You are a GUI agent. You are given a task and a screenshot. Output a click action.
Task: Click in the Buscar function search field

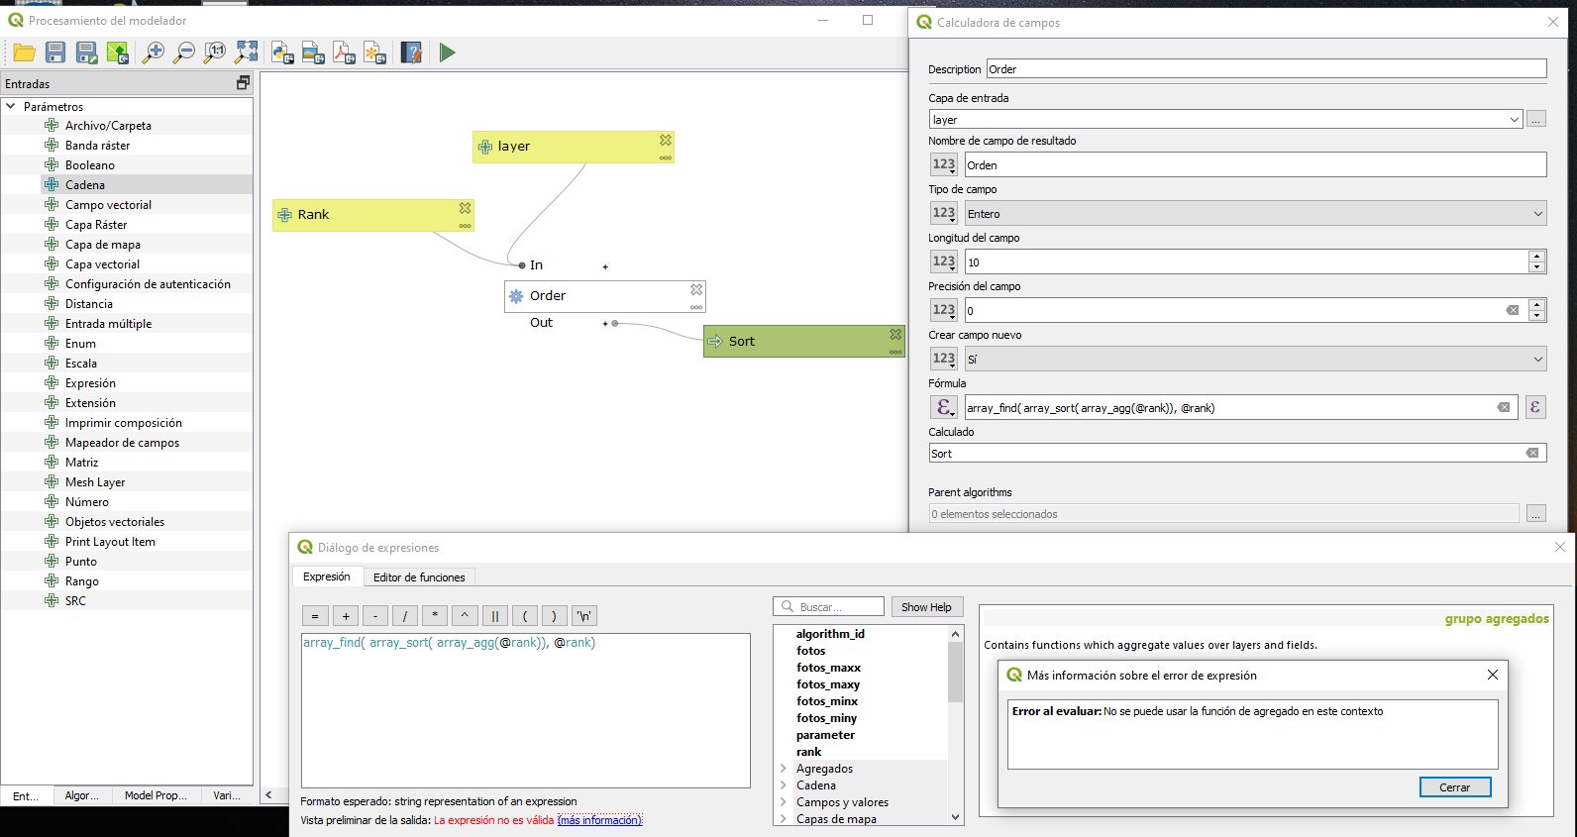(x=828, y=606)
